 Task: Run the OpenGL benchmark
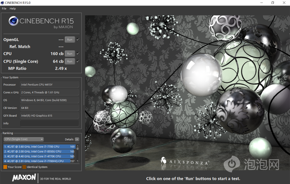tap(70, 39)
